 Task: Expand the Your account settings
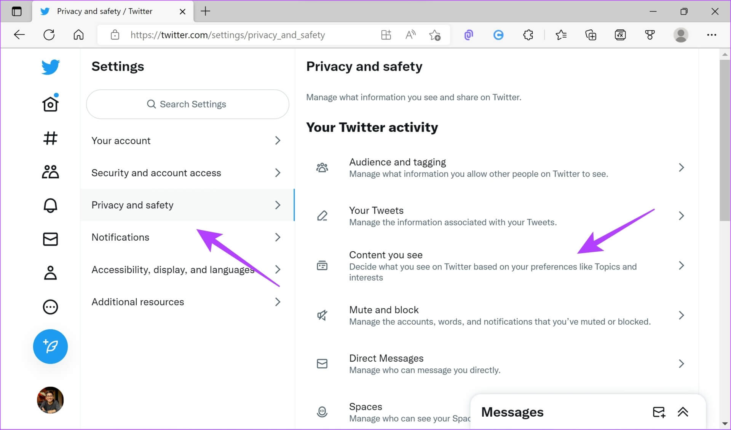186,140
